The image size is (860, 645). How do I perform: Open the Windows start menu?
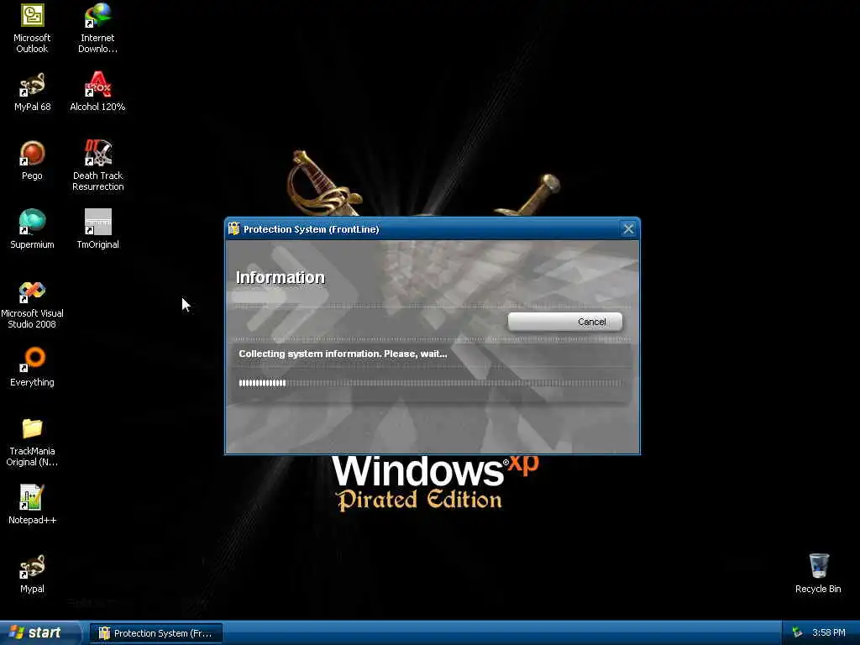pos(39,633)
